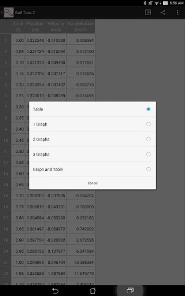
Task: Select the Table radio button
Action: 149,109
